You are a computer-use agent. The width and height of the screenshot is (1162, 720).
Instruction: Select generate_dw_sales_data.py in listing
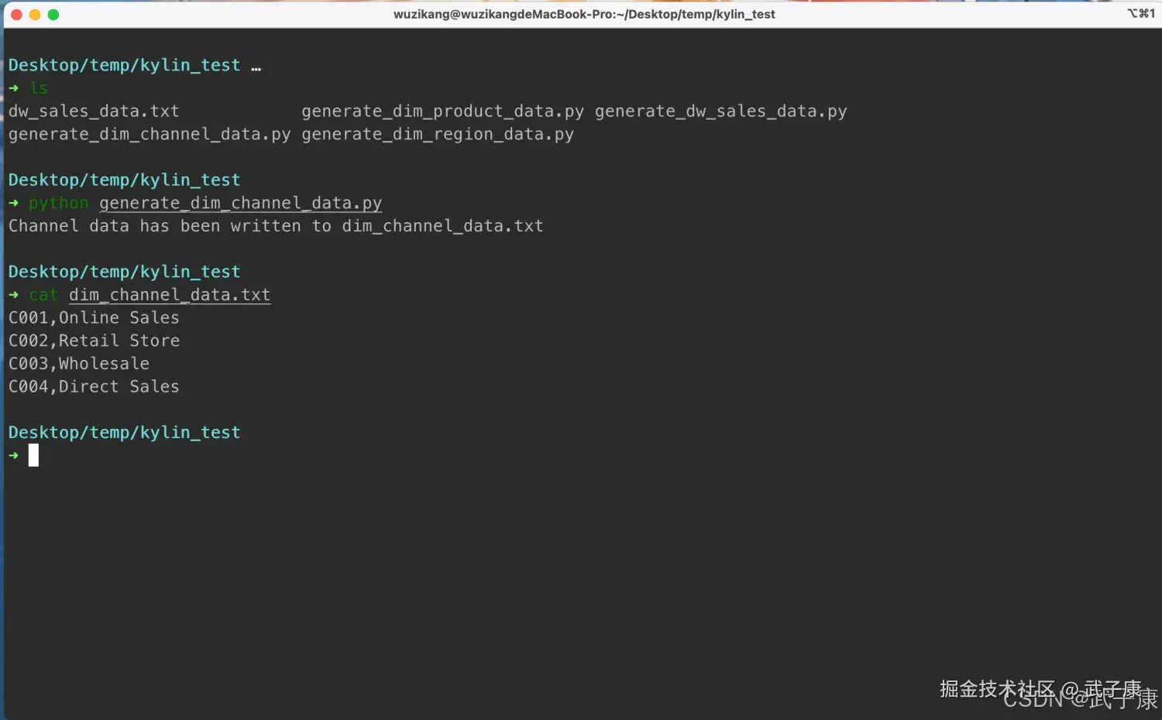click(720, 111)
